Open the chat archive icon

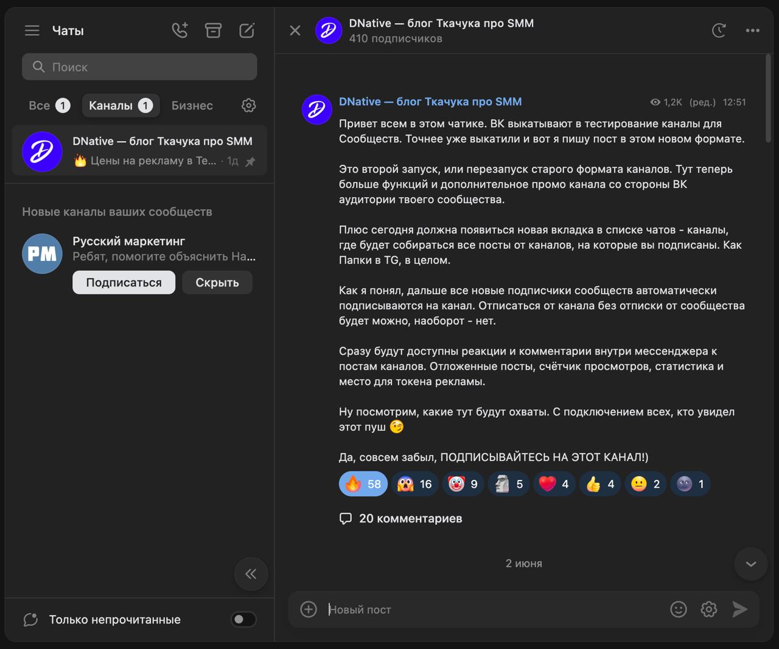213,30
